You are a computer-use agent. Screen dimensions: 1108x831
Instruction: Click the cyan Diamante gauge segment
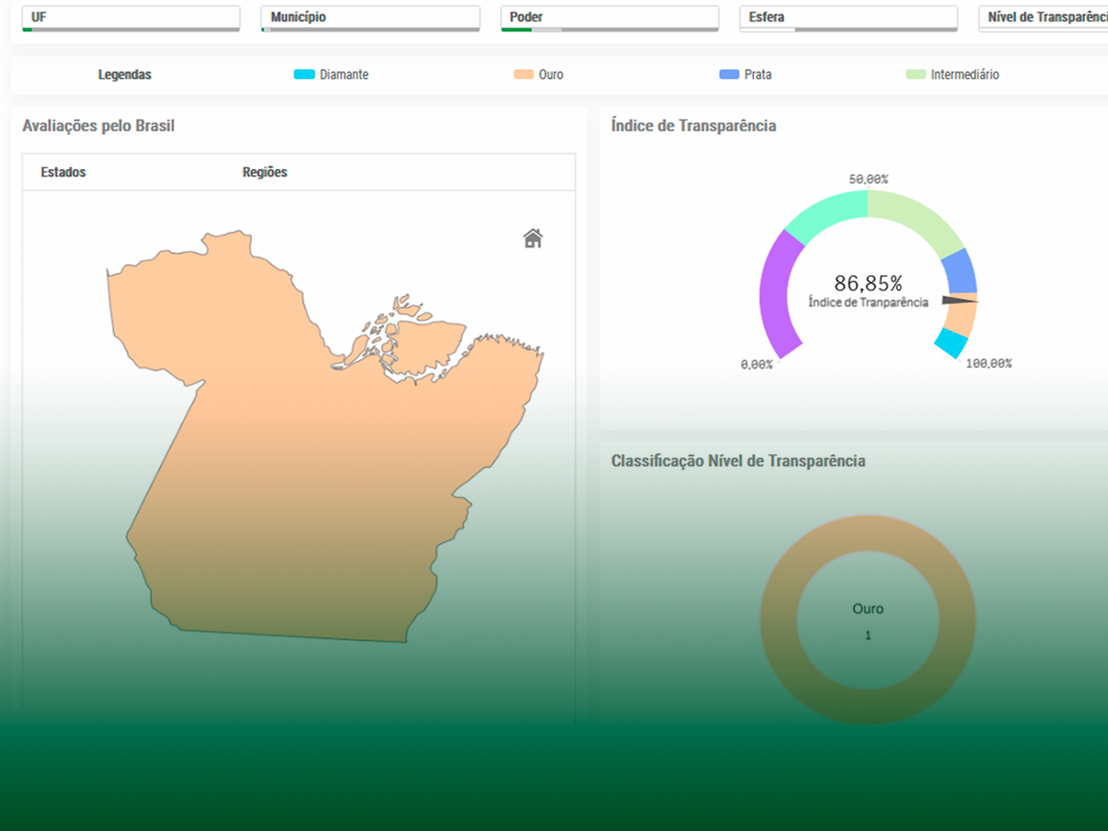[x=951, y=342]
